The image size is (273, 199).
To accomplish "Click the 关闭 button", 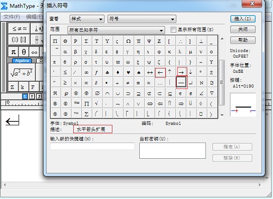I will point(243,29).
